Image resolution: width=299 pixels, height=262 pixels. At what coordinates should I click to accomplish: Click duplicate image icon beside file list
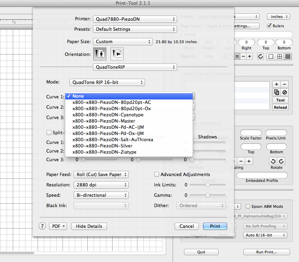click(x=276, y=92)
